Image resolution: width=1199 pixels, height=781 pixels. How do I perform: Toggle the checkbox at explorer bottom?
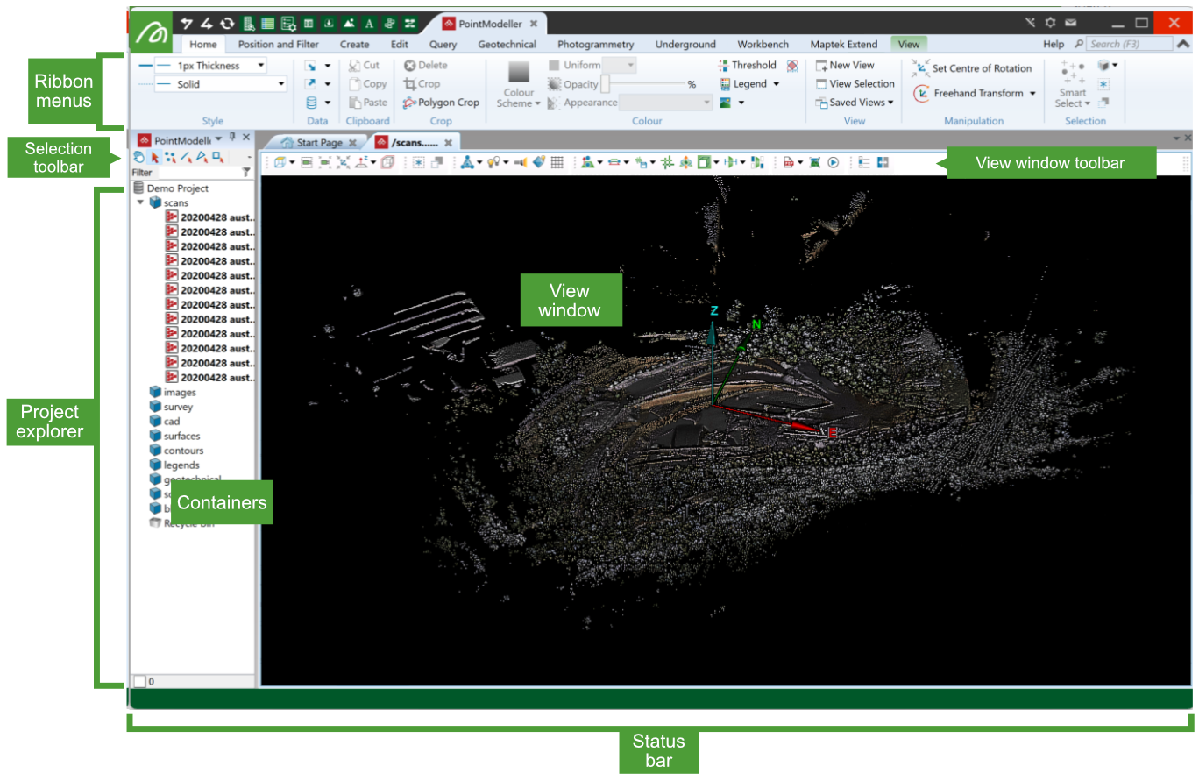coord(139,681)
